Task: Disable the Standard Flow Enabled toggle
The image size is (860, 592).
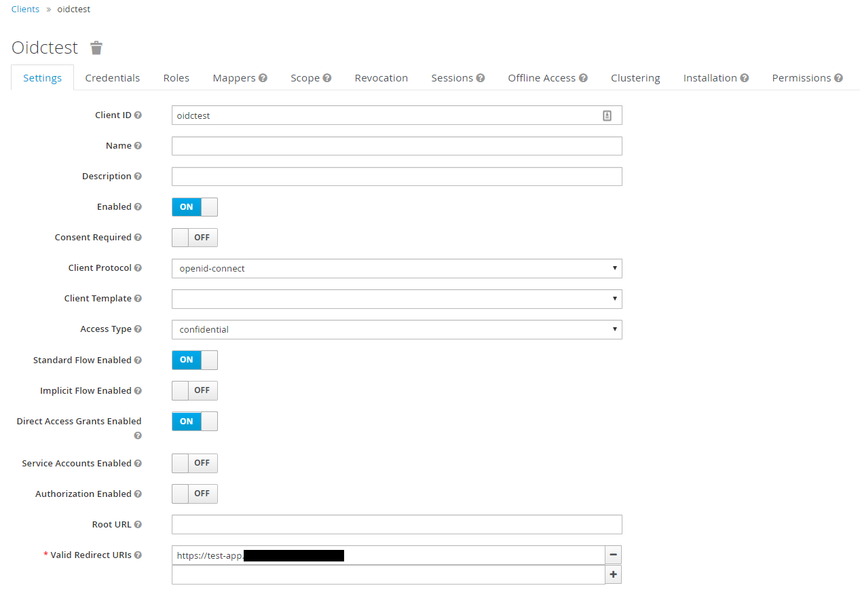Action: tap(194, 360)
